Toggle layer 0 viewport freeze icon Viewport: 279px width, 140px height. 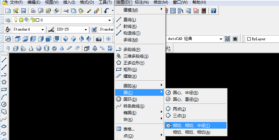27,20
